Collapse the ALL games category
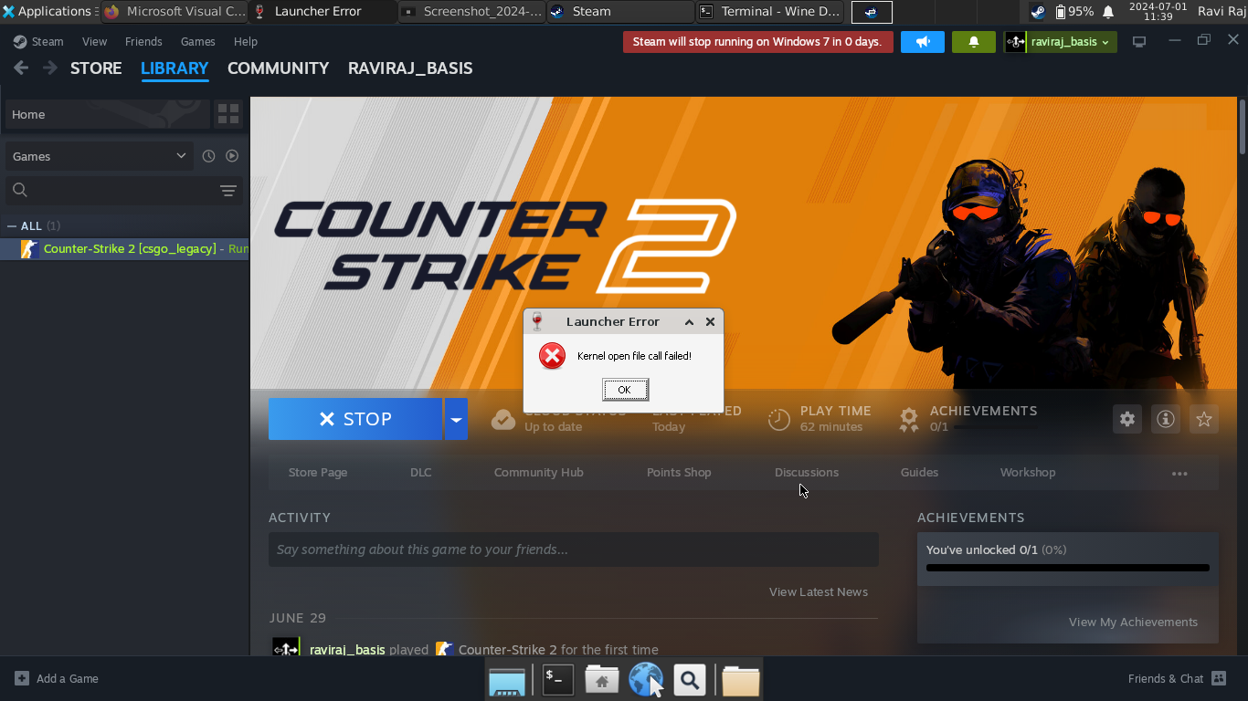 [12, 225]
